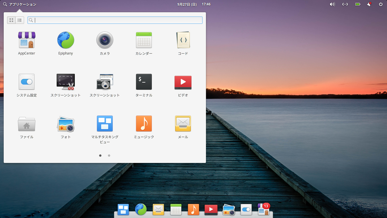
Task: Open the sound volume indicator
Action: (x=332, y=4)
